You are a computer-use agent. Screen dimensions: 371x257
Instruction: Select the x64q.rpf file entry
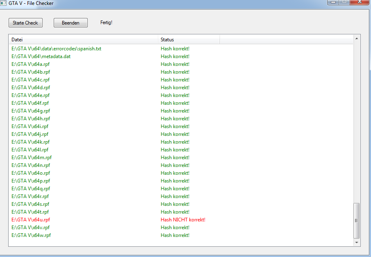[x=31, y=189]
